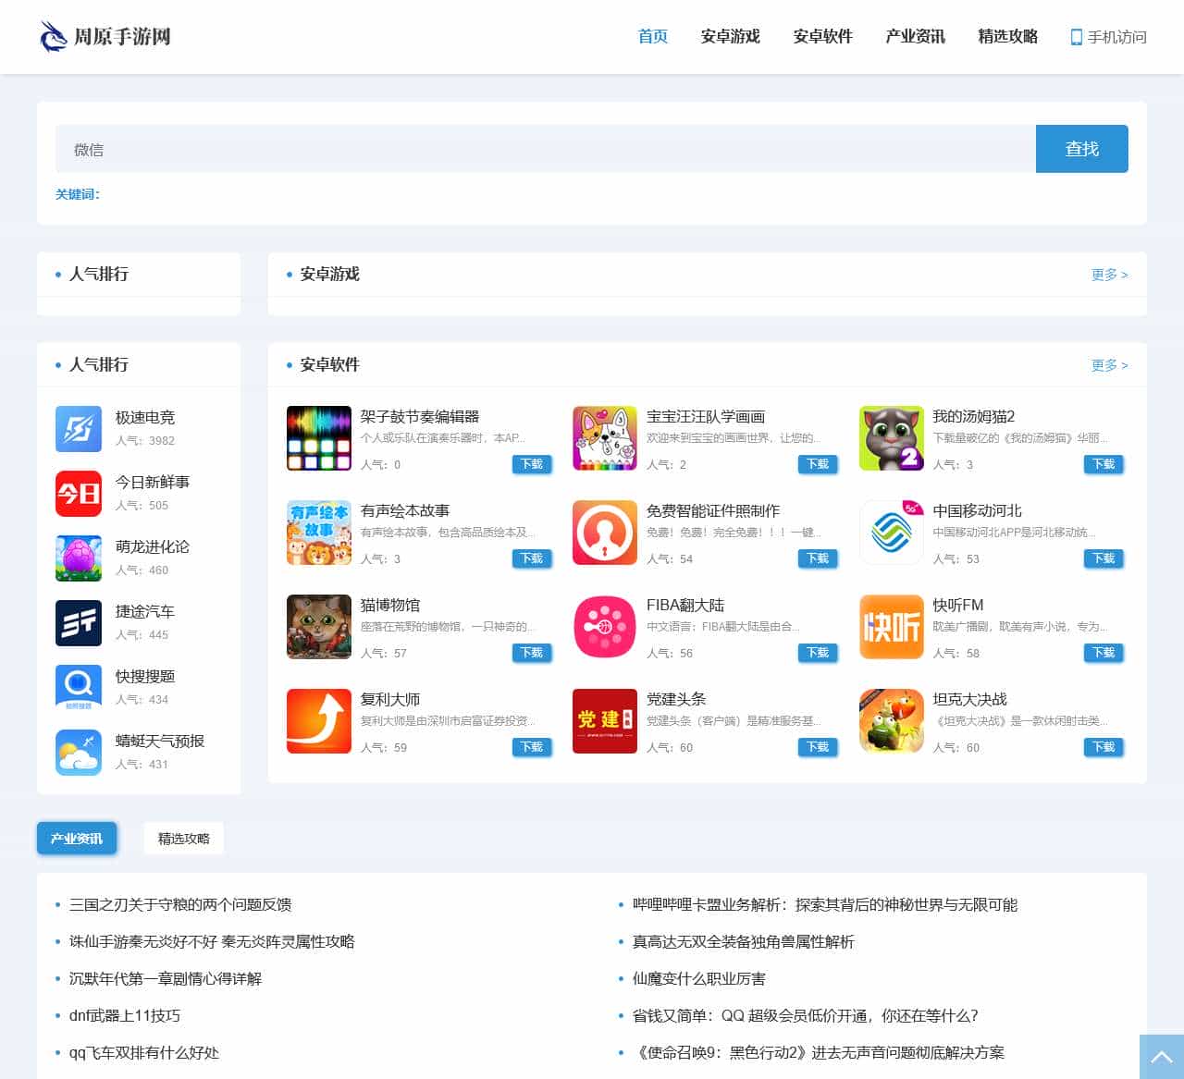
Task: Select the 蜻蜓天气预报 weather icon
Action: 79,753
